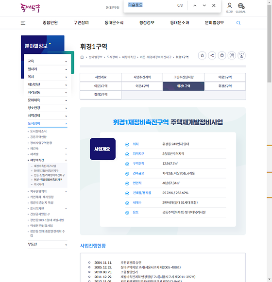Click the print icon button
Screen dimensions: 272x282
pyautogui.click(x=222, y=55)
